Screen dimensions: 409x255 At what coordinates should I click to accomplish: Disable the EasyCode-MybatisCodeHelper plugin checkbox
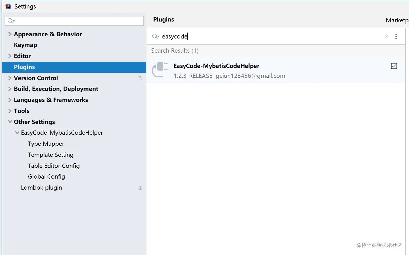coord(394,66)
